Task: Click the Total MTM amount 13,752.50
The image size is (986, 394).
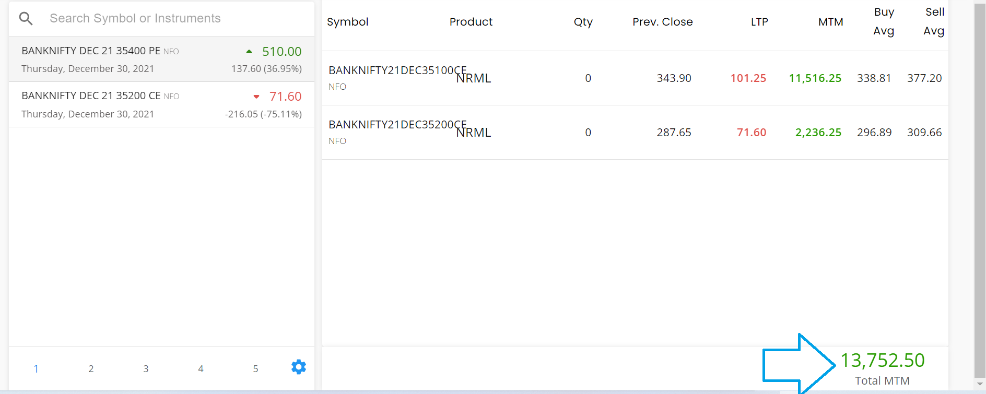Action: coord(882,361)
